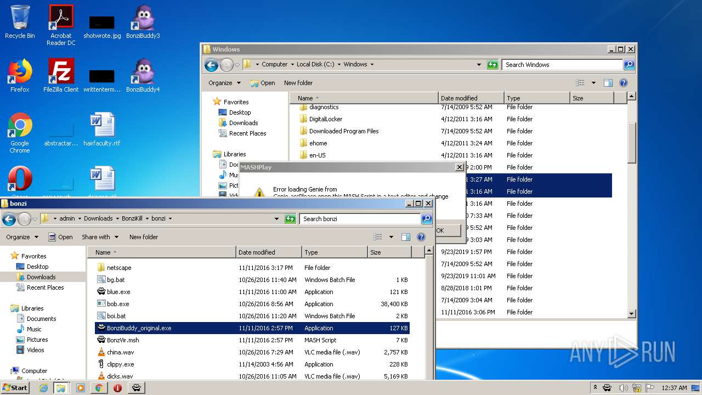The image size is (702, 395).
Task: Open Organize menu in Windows window
Action: coord(224,83)
